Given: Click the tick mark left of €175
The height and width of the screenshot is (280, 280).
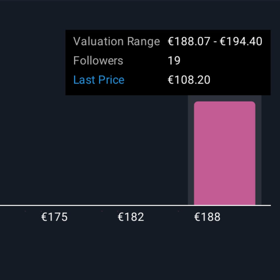Looking at the screenshot, I should click(25, 211).
